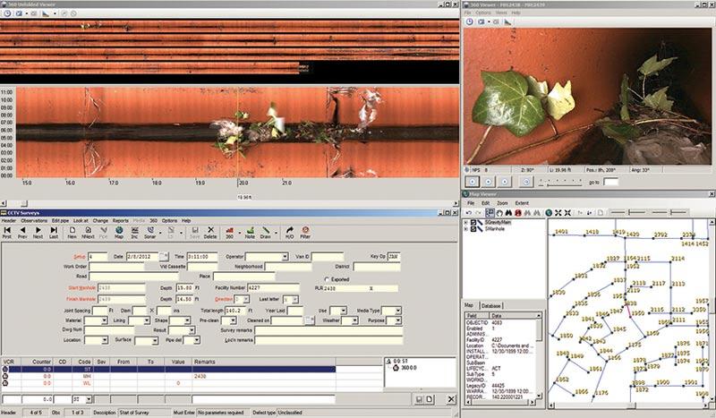Switch to the Database tab

pos(492,305)
